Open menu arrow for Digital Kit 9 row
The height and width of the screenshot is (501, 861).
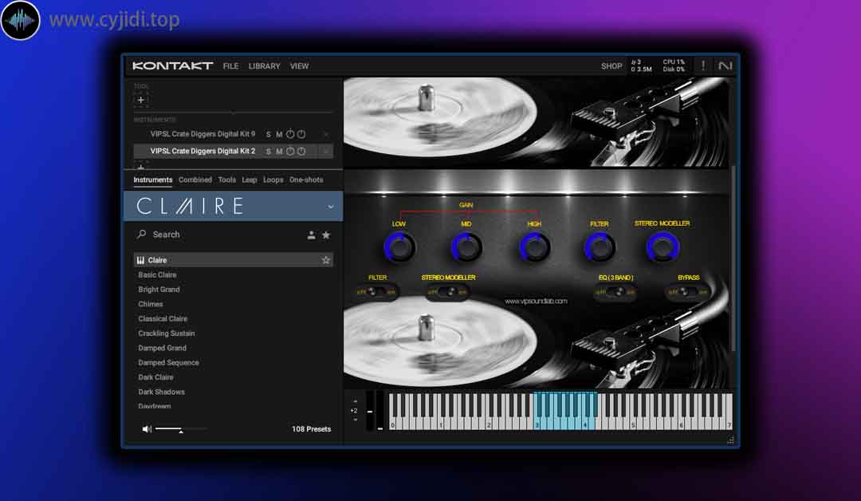[325, 135]
